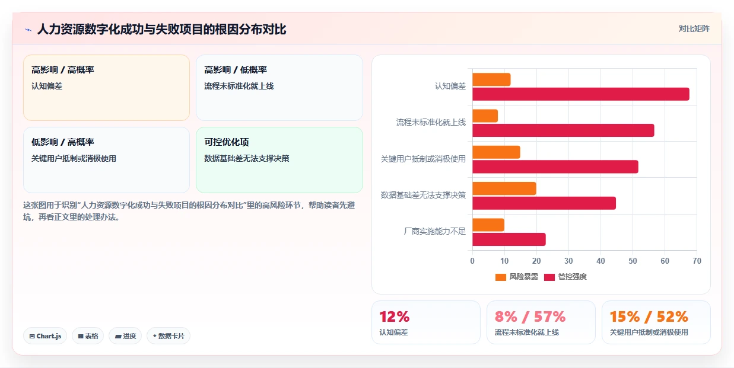This screenshot has height=368, width=734.
Task: Click the orange 关键用户抵制或消极使用 bar
Action: [496, 152]
